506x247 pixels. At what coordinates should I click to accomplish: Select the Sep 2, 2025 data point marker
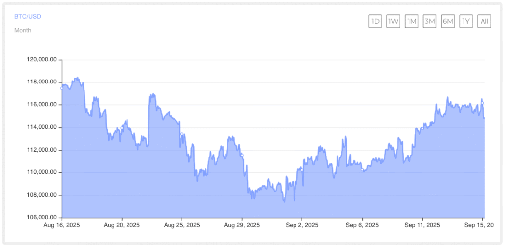point(302,170)
